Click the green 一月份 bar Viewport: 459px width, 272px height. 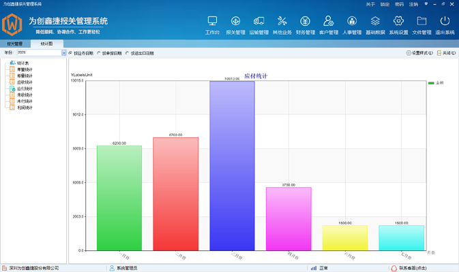119,198
